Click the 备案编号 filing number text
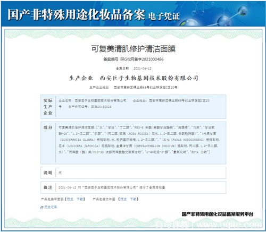The image size is (266, 232). point(134,59)
